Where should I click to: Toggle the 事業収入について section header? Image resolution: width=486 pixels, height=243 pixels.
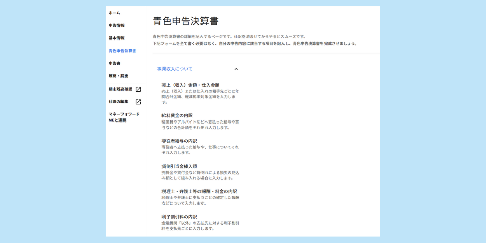(175, 69)
